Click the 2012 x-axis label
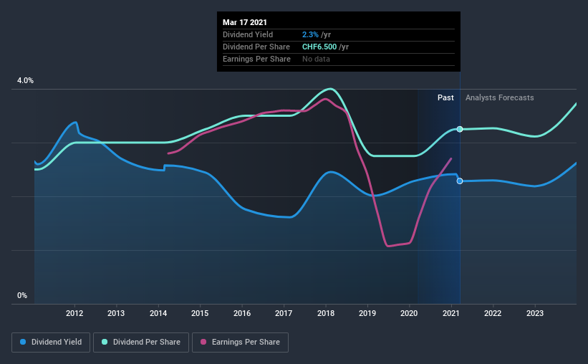The width and height of the screenshot is (588, 364). click(74, 313)
